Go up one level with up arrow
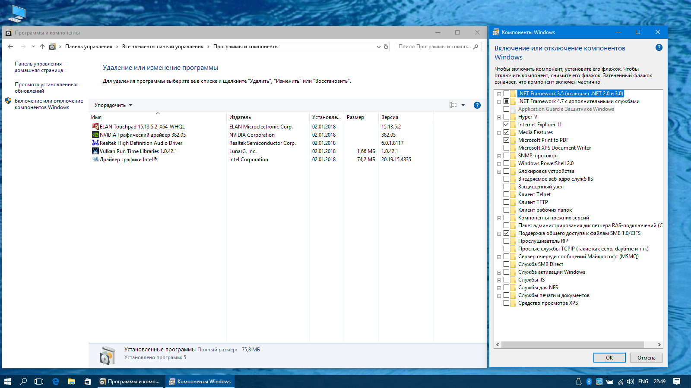 pyautogui.click(x=42, y=47)
